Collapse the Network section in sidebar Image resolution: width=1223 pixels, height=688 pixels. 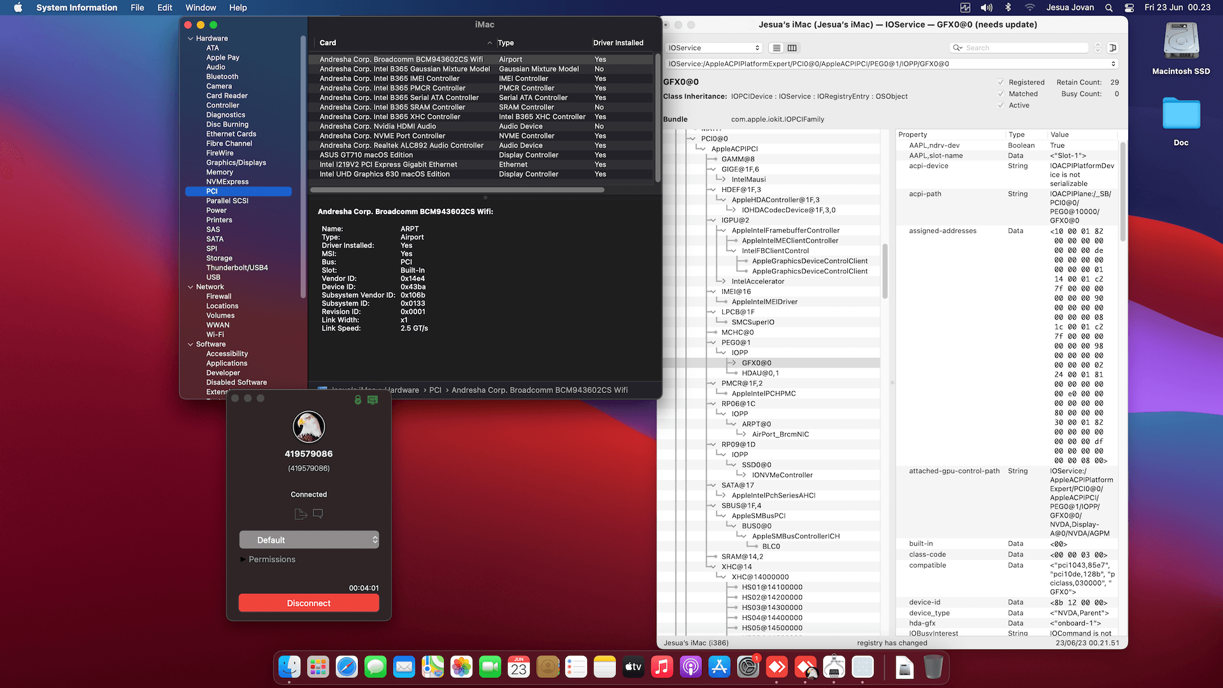(x=190, y=287)
